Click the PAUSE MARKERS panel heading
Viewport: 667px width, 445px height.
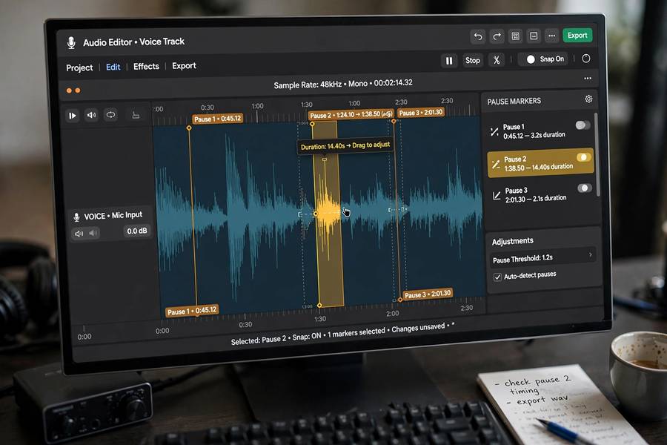coord(514,102)
